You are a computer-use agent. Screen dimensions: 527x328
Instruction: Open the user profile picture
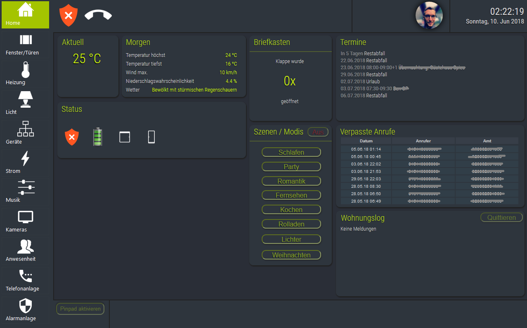(429, 15)
